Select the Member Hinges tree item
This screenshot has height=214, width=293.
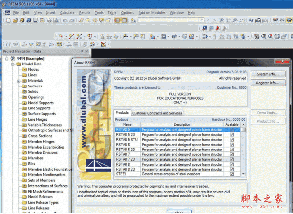click(41, 142)
